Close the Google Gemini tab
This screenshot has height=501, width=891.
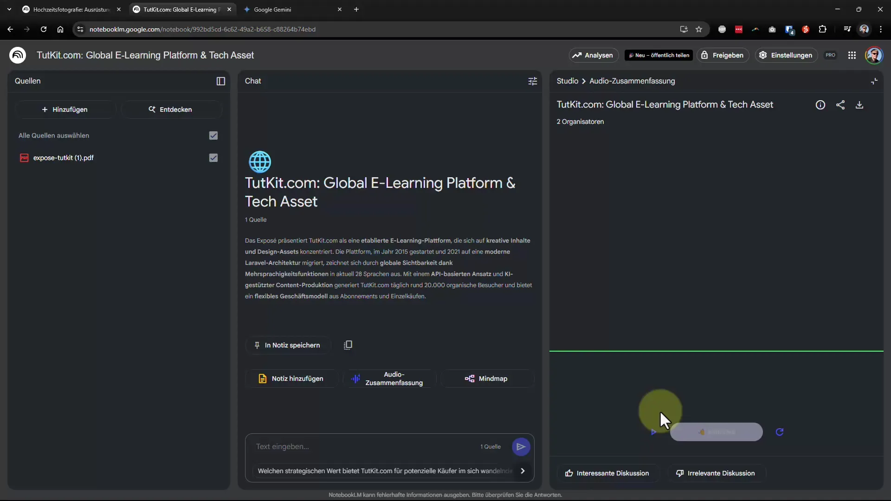pos(340,9)
